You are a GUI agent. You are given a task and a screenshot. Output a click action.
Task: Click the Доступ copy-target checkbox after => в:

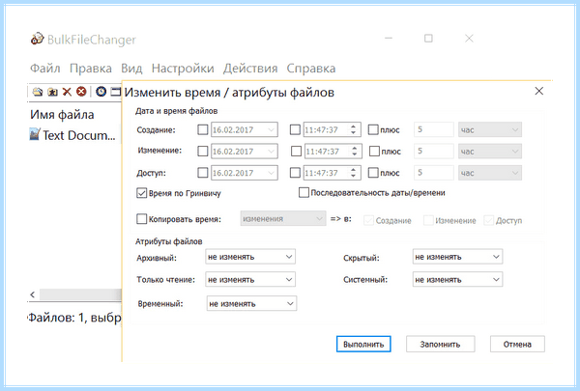coord(488,221)
